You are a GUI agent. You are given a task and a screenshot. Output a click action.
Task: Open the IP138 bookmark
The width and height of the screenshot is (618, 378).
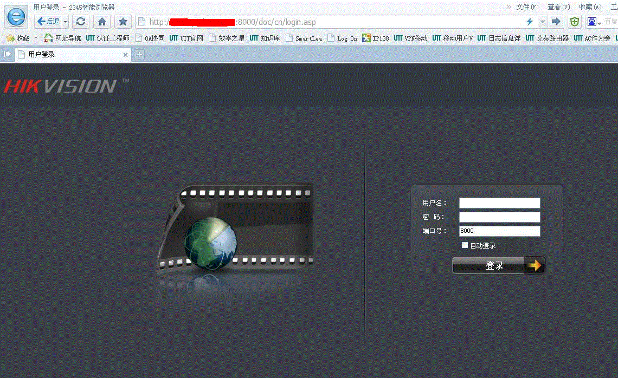[376, 38]
